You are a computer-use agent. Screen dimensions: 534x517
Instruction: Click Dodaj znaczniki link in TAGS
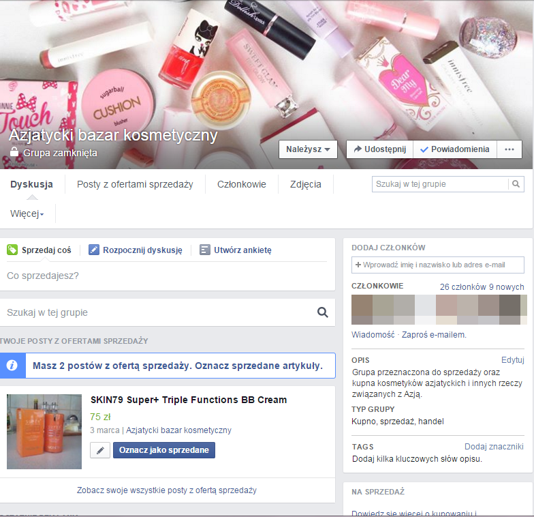(x=494, y=447)
